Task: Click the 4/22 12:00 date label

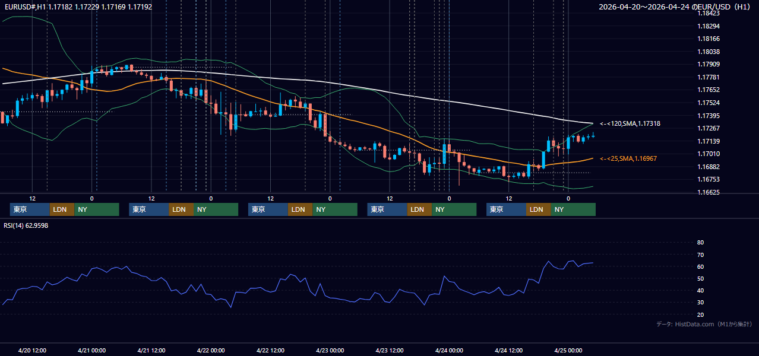Action: coord(271,350)
